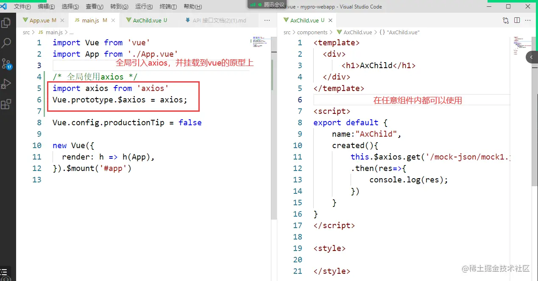
Task: Open the Run and Debug view
Action: coord(6,84)
